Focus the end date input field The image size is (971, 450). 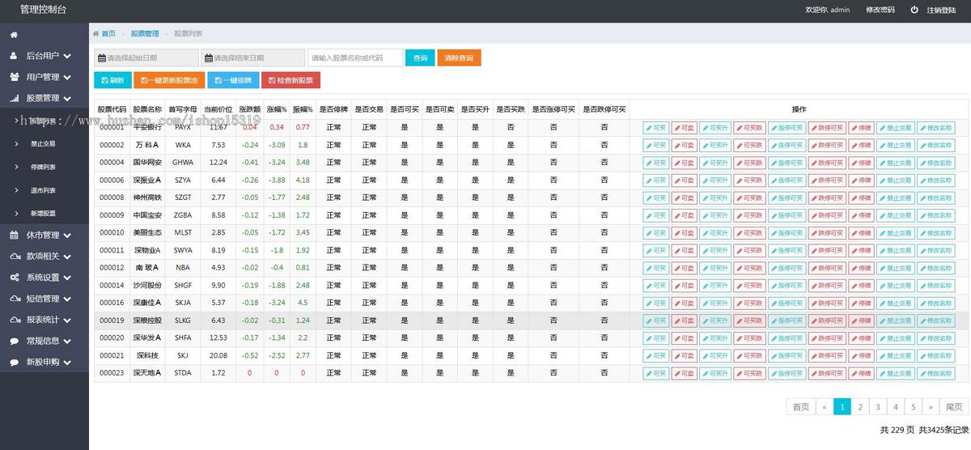[x=253, y=58]
